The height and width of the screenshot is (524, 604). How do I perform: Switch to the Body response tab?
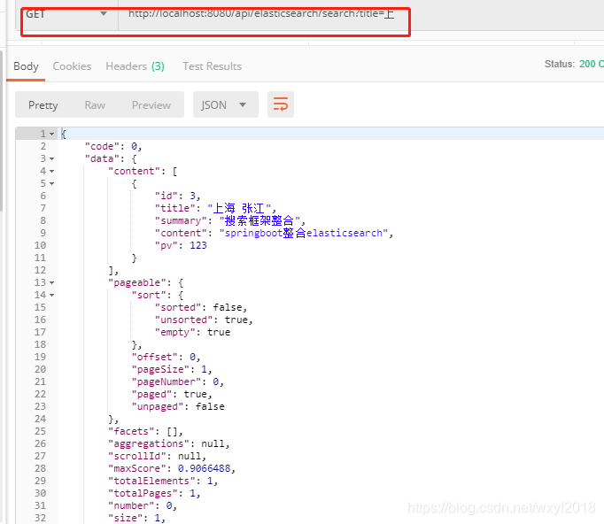click(26, 66)
